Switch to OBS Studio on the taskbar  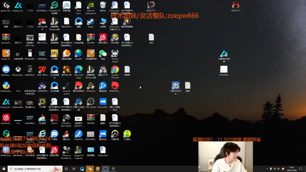[x=106, y=169]
